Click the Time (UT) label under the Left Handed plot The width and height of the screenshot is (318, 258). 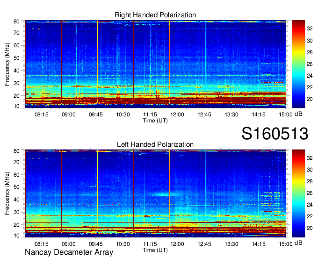(155, 250)
